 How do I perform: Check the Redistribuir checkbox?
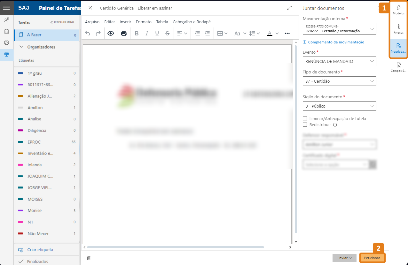click(x=305, y=125)
